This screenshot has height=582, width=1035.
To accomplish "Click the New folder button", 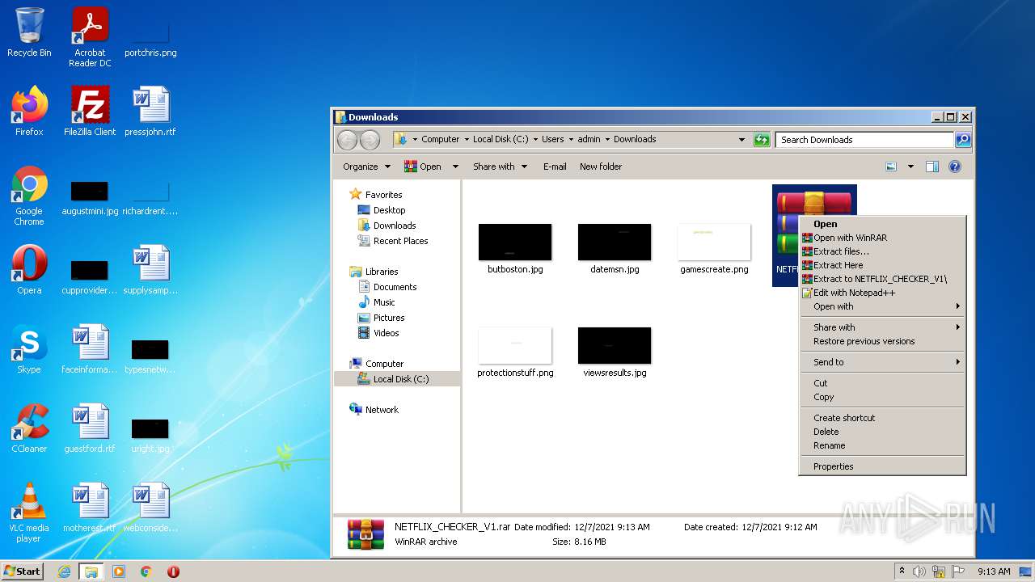I will [x=601, y=167].
